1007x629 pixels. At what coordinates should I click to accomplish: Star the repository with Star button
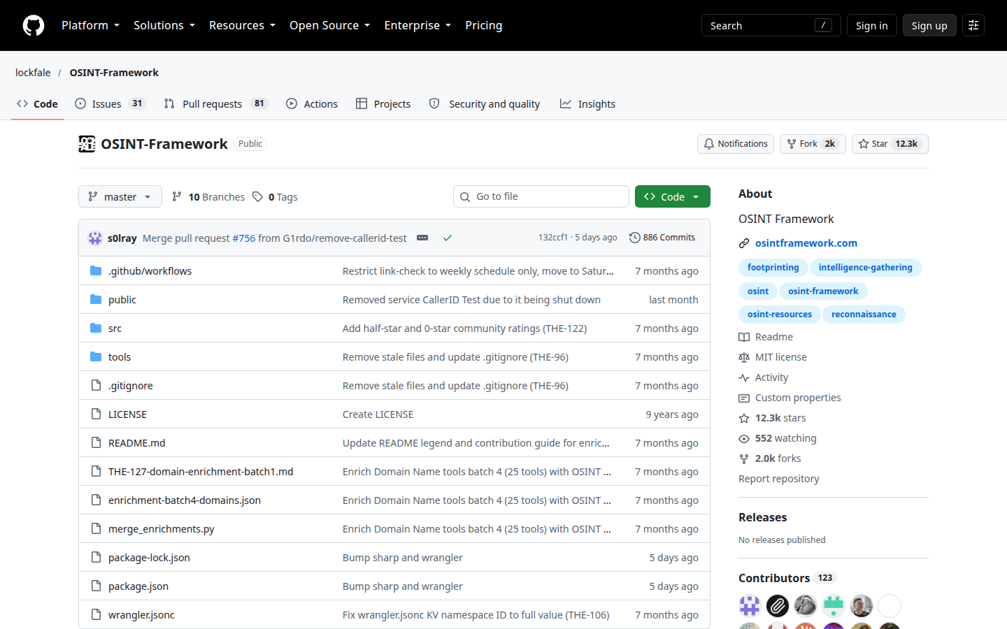[x=890, y=144]
